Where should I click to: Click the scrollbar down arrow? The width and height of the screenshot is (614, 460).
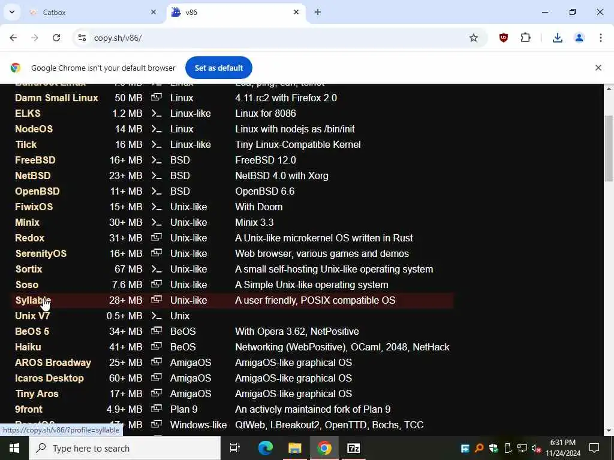(x=609, y=431)
